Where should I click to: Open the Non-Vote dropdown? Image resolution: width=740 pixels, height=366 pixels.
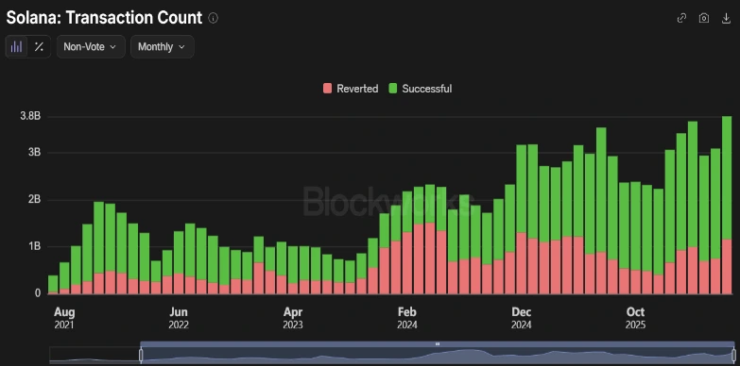click(91, 46)
